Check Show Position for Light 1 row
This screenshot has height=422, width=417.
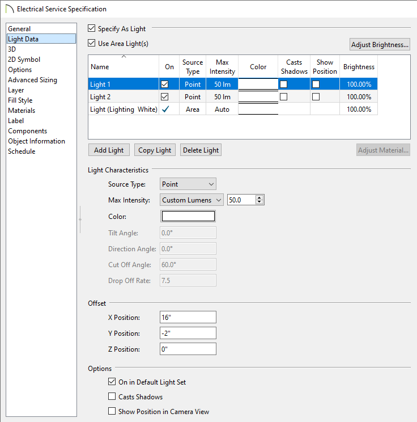click(x=316, y=85)
